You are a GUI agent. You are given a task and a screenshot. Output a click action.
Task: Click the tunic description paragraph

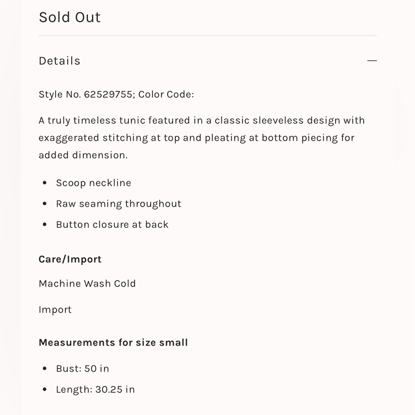tap(202, 138)
